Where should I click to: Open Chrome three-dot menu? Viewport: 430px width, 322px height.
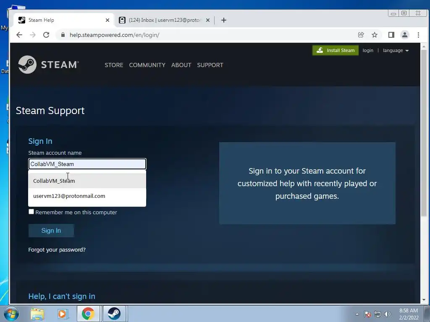click(418, 35)
